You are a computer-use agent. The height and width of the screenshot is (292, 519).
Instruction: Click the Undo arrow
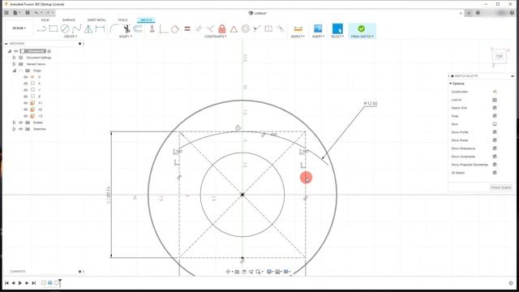pyautogui.click(x=36, y=13)
